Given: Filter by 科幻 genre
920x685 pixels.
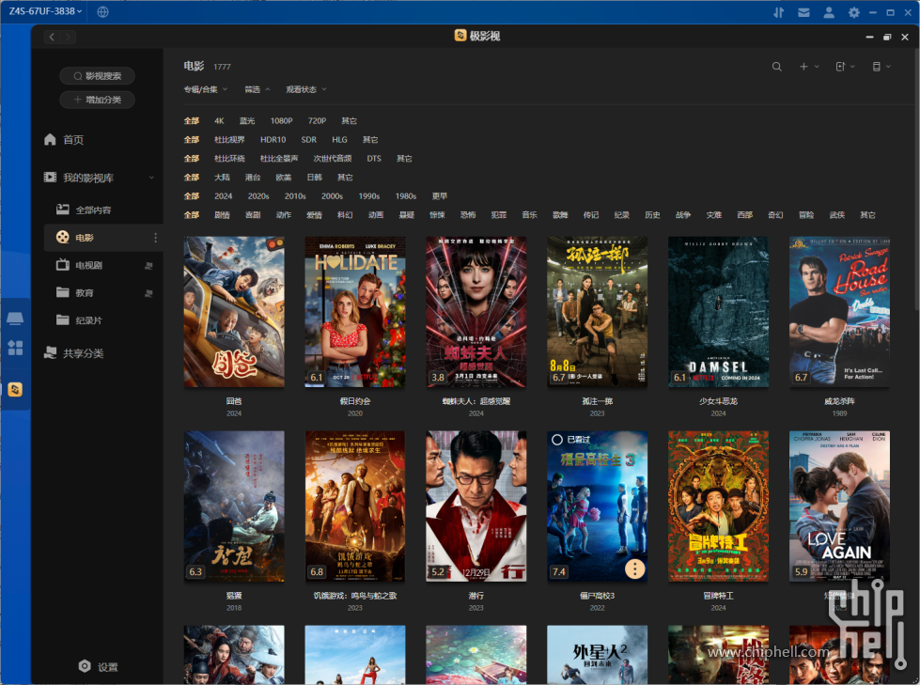Looking at the screenshot, I should pos(345,214).
